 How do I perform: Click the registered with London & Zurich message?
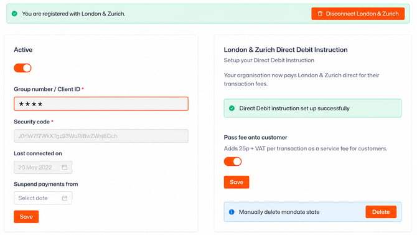pos(73,14)
